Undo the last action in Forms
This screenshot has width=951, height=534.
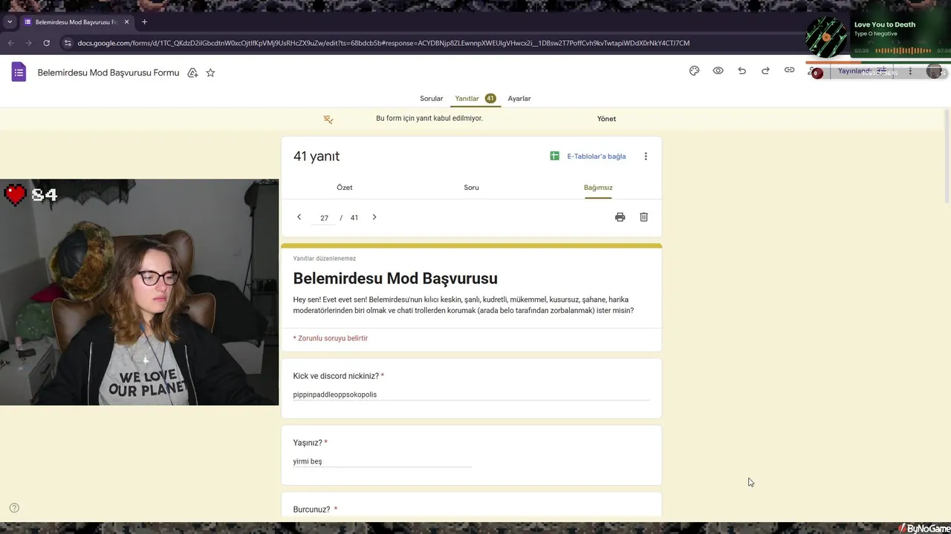pos(741,70)
